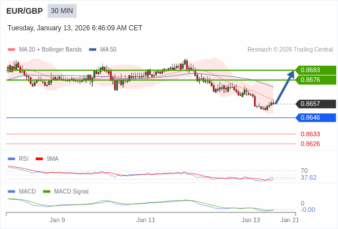
Task: Click 'Research © 2026 Trading Central' credit
Action: (x=290, y=50)
